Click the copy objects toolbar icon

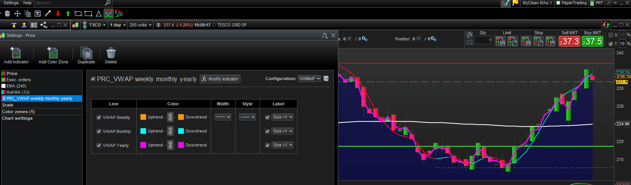point(28,14)
